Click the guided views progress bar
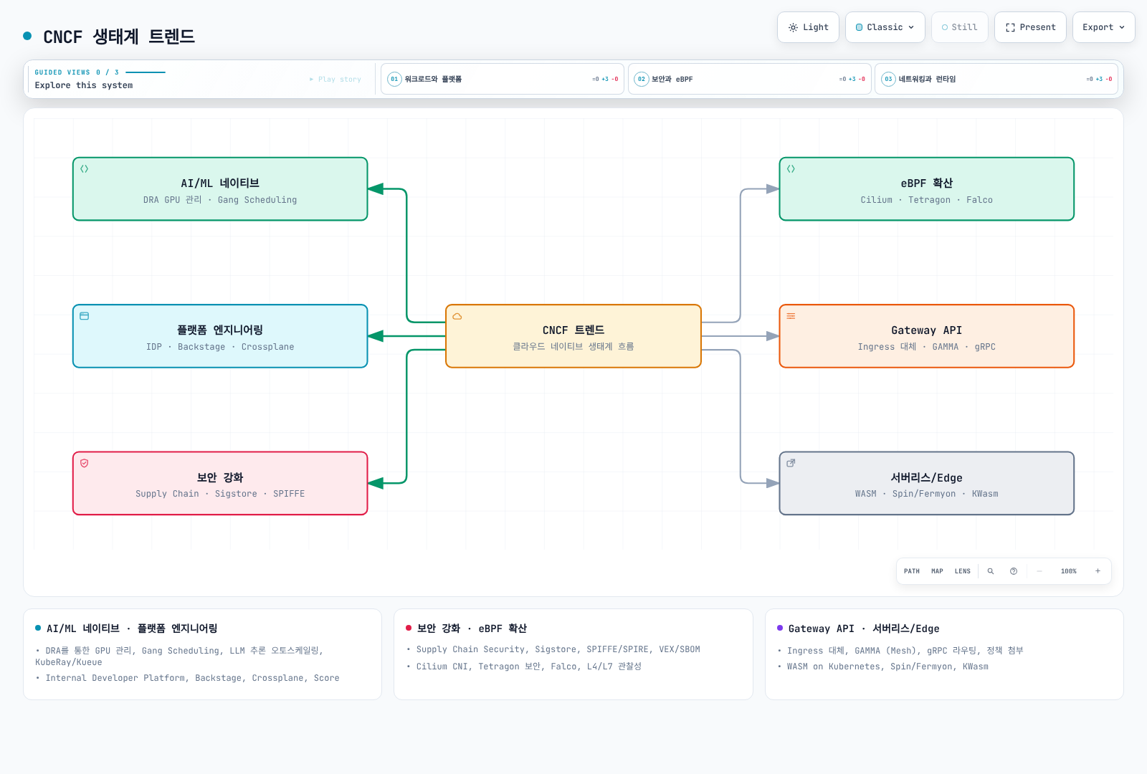 [146, 72]
